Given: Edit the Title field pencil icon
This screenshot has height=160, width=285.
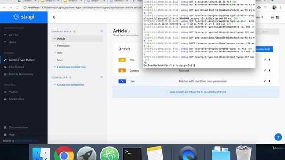Looking at the screenshot, I should pyautogui.click(x=265, y=60).
